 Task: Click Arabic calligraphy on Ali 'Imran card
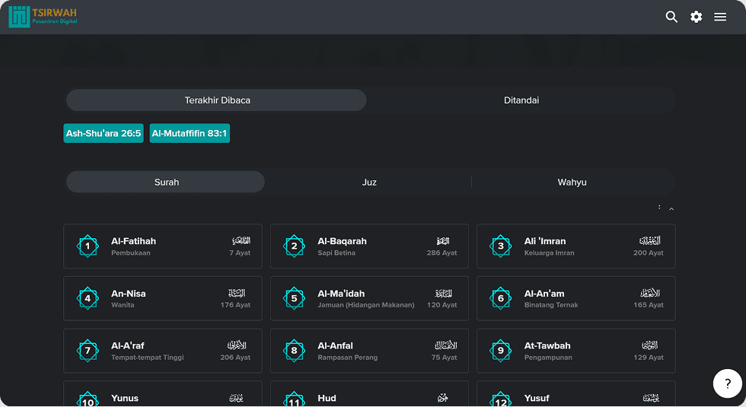(650, 241)
